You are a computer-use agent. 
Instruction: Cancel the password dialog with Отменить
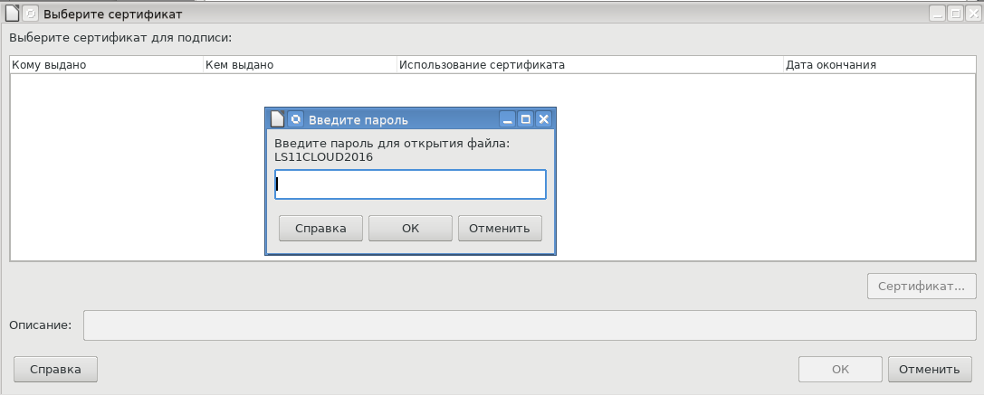[500, 228]
